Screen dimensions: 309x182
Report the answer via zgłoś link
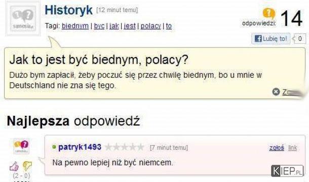tap(277, 148)
